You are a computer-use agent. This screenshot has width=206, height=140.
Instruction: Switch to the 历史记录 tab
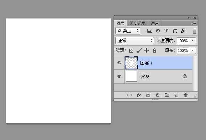click(137, 23)
